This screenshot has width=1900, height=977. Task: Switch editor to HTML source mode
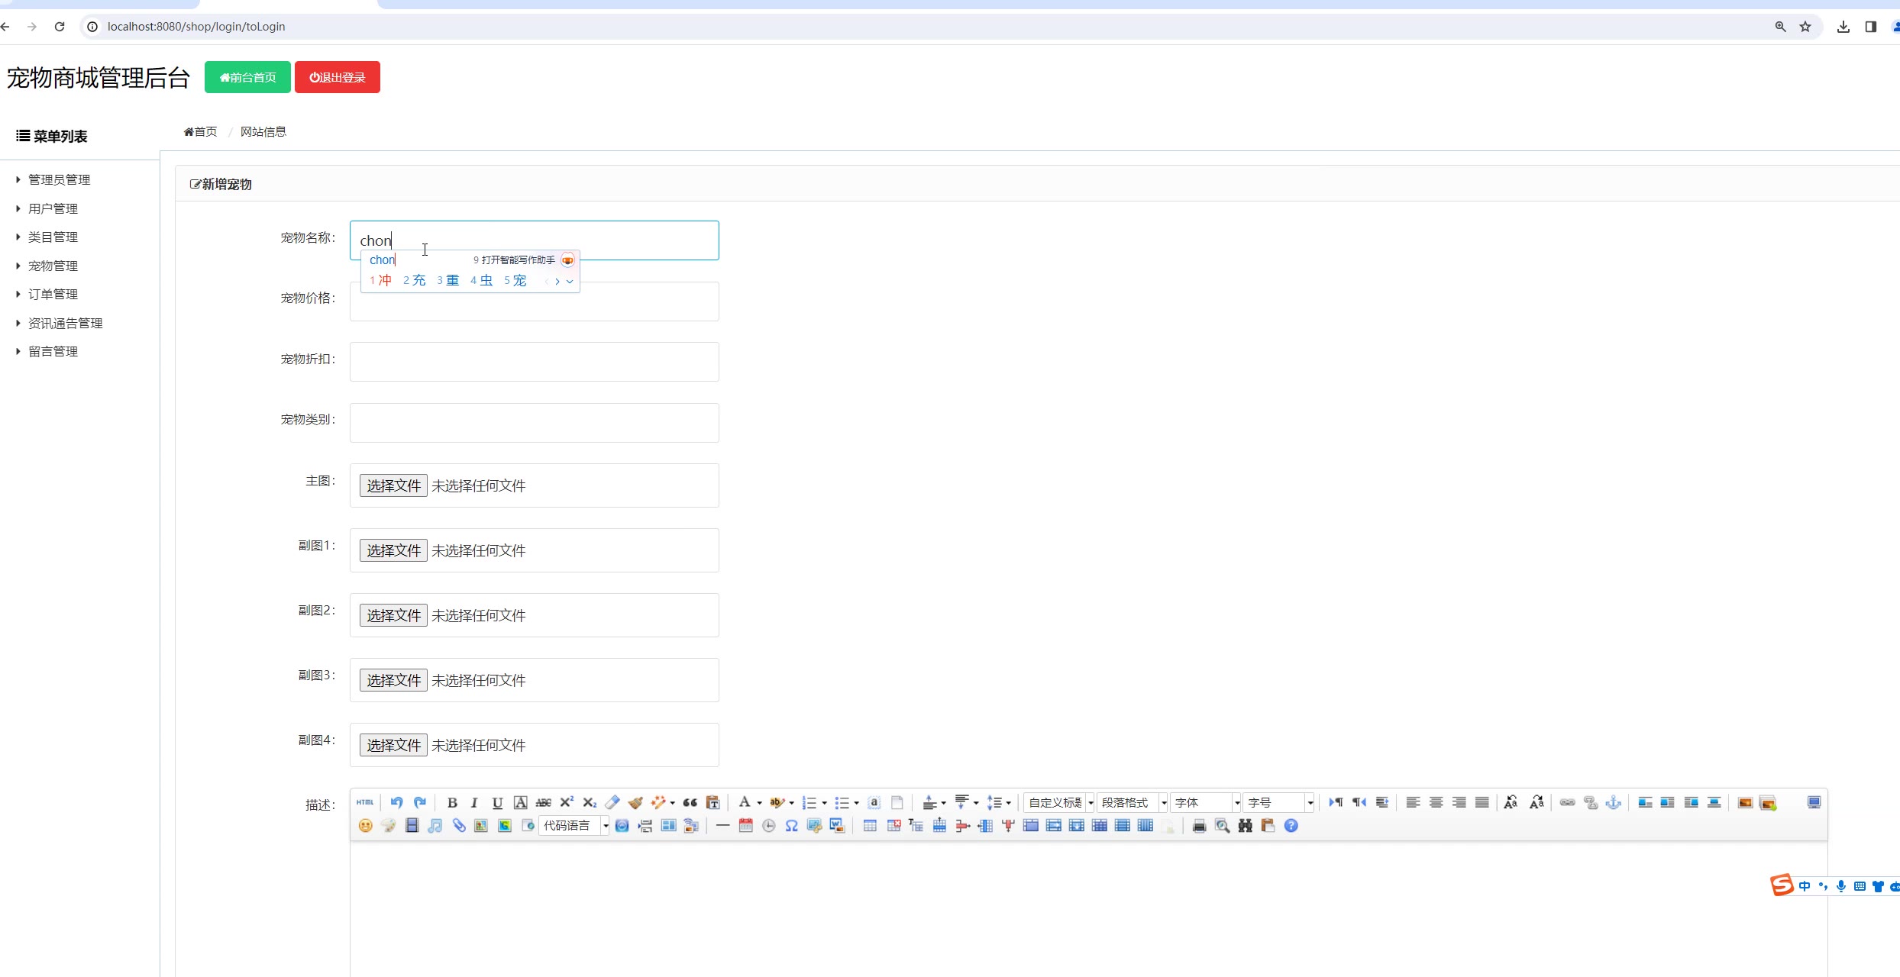[x=365, y=802]
